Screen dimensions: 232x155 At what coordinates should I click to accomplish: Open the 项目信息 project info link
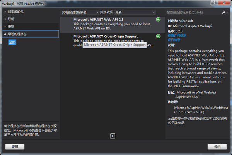[x=174, y=40]
